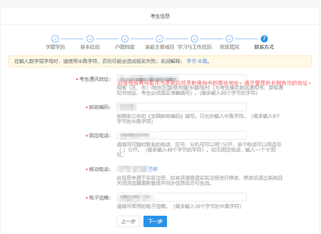Viewport: 321px width, 234px height.
Task: Go to the 学习与工作经历 step label
Action: click(194, 47)
